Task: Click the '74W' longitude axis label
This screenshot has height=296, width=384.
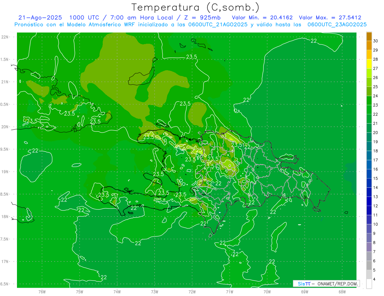Action: click(117, 292)
